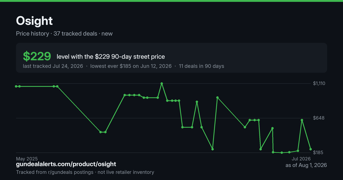
Task: Select the late-July spike point near $648
Action: click(x=302, y=120)
